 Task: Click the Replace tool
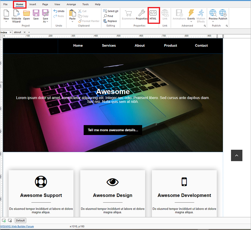(110, 21)
